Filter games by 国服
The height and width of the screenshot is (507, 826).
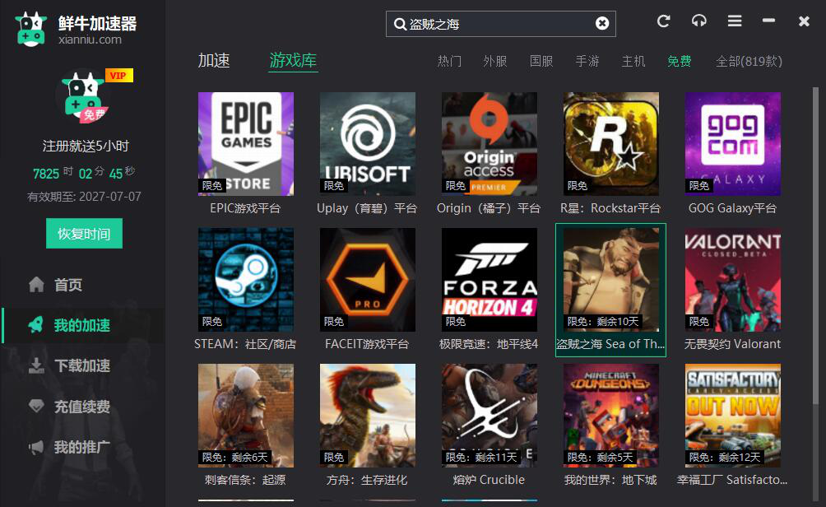[x=541, y=62]
